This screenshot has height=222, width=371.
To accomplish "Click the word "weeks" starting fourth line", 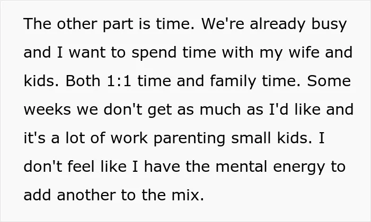I will [x=47, y=109].
